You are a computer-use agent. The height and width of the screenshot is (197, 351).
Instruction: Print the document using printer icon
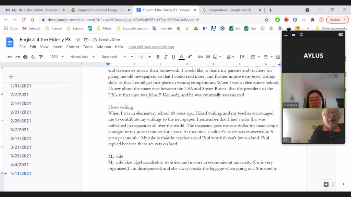coord(25,57)
